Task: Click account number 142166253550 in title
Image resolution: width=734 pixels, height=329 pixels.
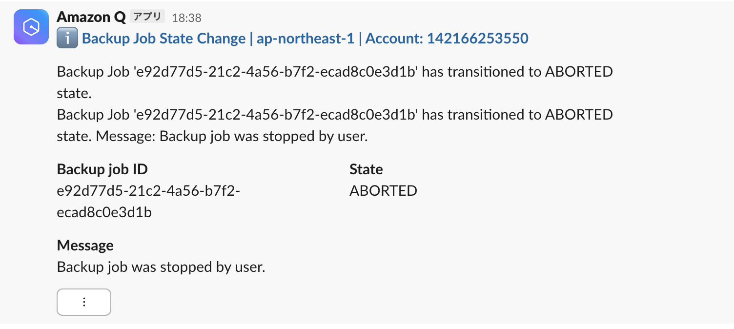Action: click(x=477, y=39)
